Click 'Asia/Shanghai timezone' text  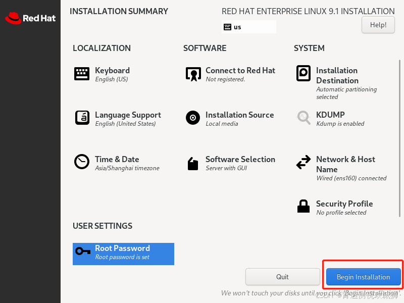point(127,168)
